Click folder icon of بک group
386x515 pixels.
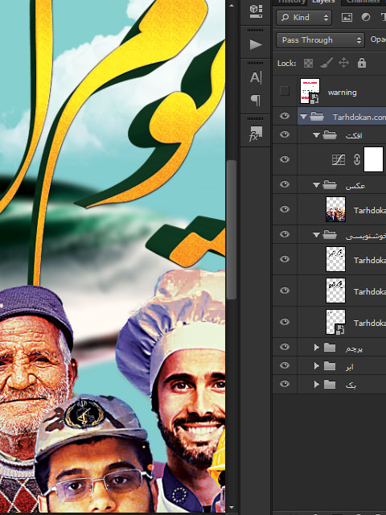330,384
